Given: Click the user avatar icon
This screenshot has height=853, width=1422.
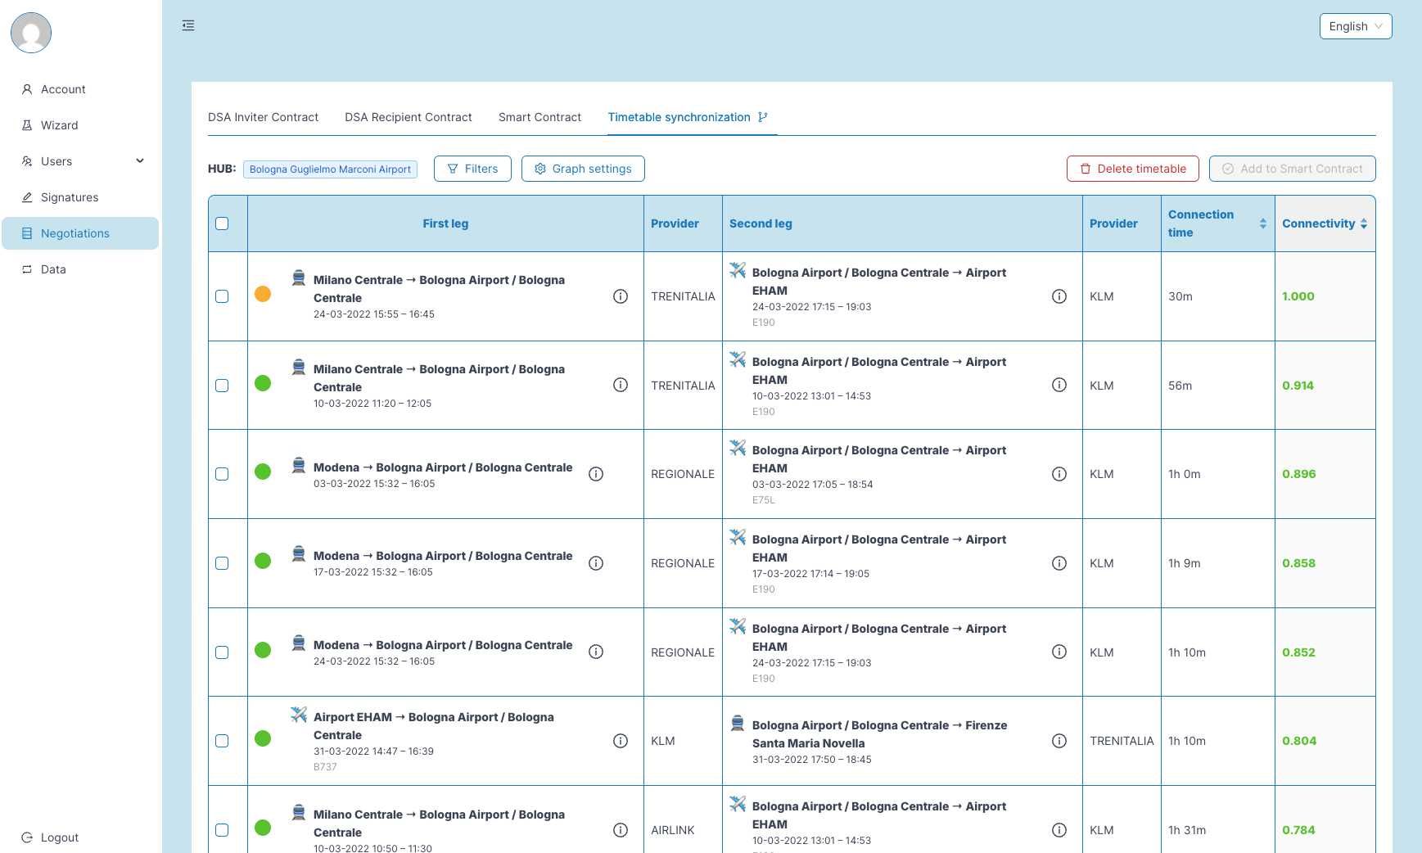Looking at the screenshot, I should (31, 33).
